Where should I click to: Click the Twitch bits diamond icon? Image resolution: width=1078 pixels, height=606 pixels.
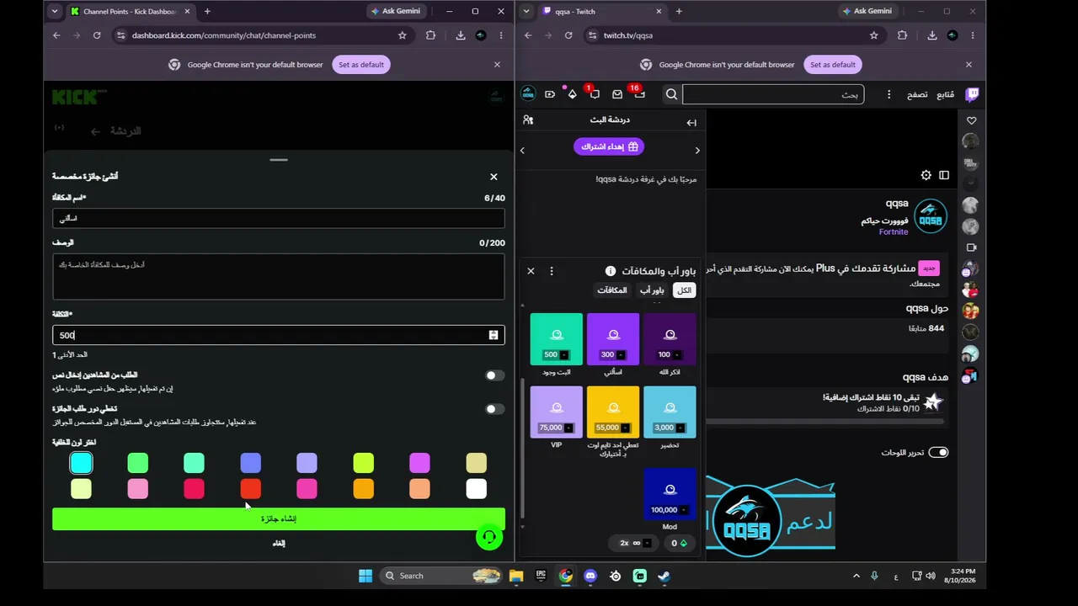point(573,94)
